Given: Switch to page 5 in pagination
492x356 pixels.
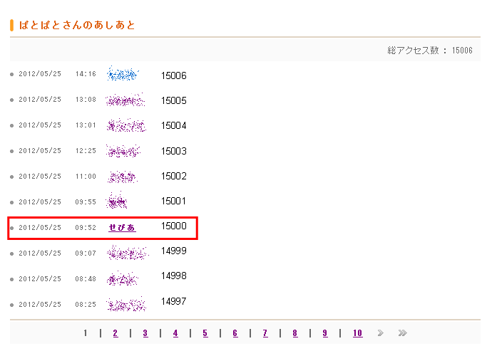Looking at the screenshot, I should click(205, 333).
